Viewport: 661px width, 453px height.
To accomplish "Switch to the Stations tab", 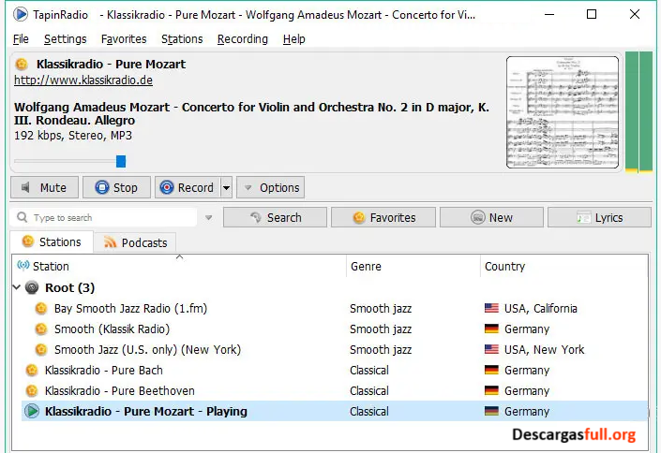I will coord(52,242).
